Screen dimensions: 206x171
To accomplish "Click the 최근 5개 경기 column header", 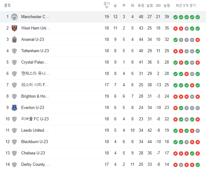I will [186, 6].
